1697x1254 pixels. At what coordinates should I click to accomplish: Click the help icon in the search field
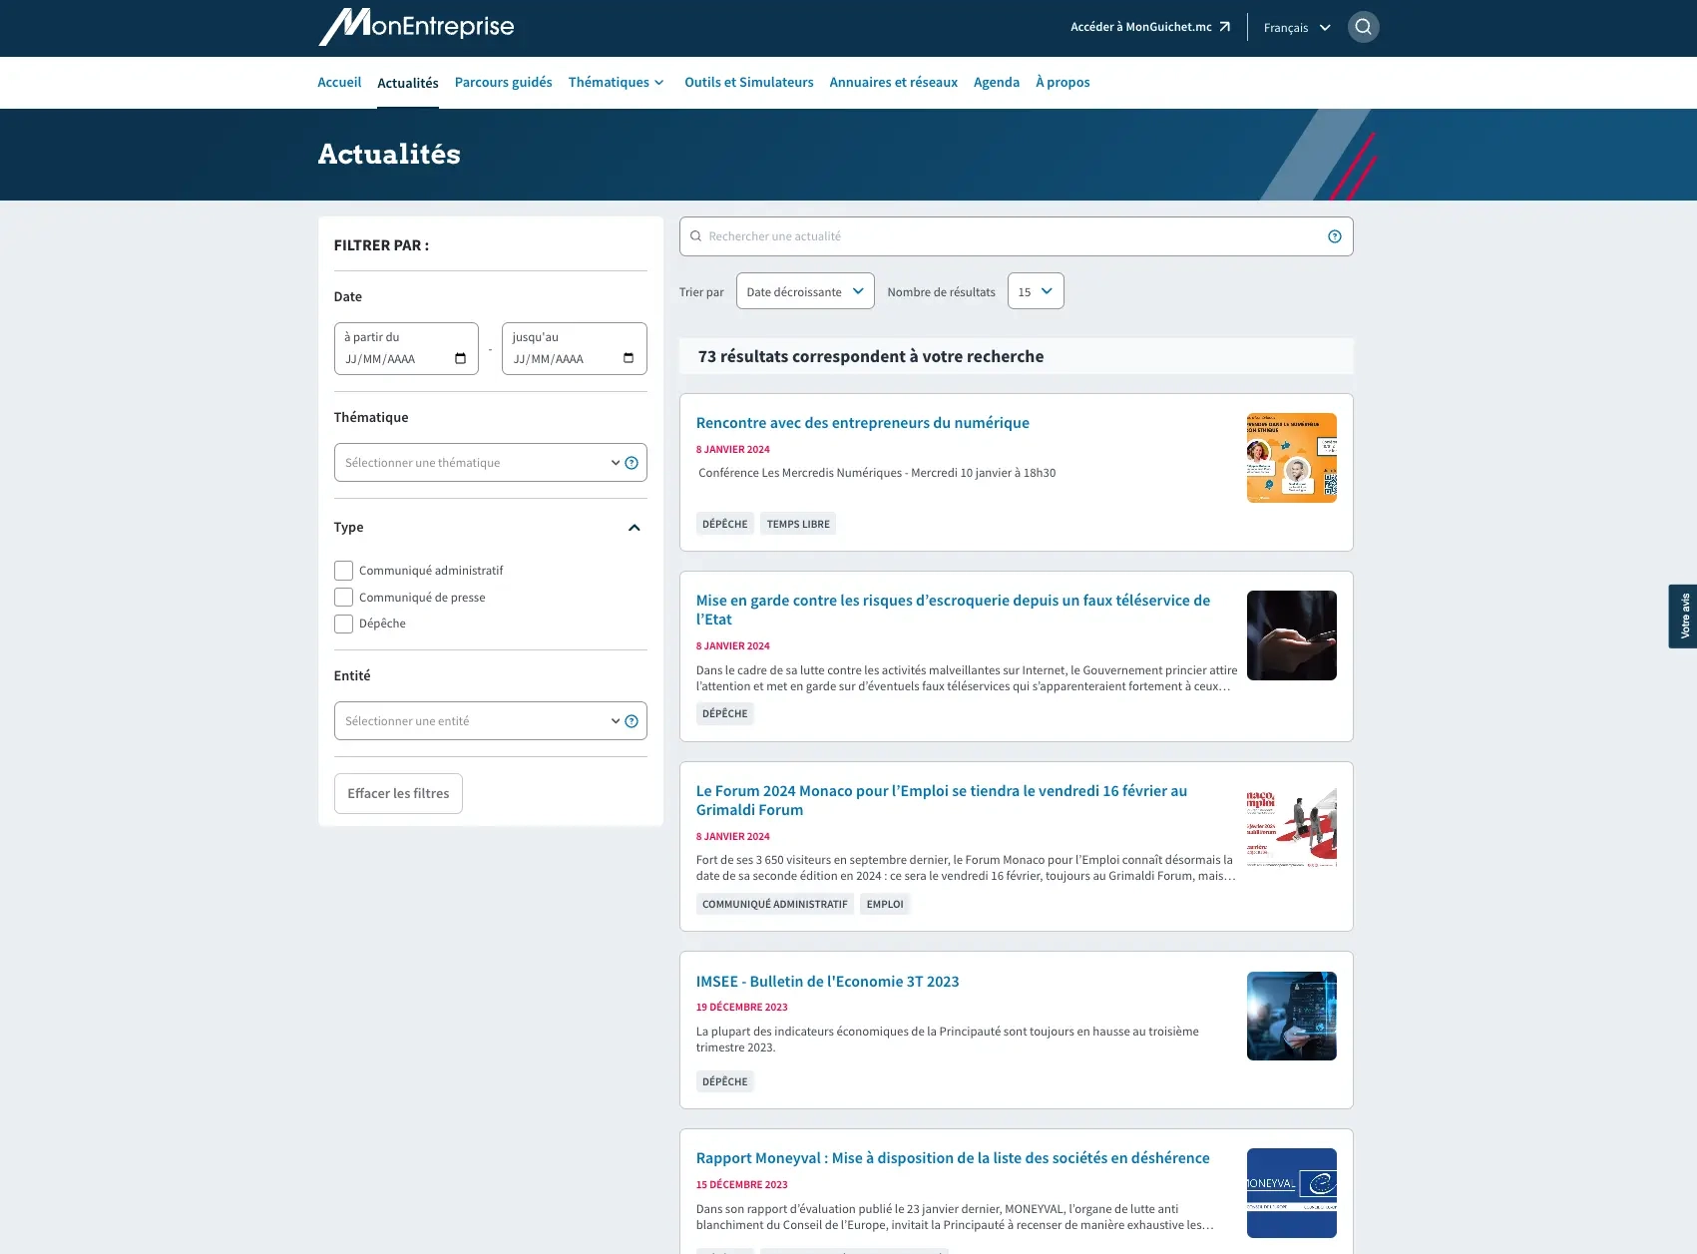[1334, 236]
